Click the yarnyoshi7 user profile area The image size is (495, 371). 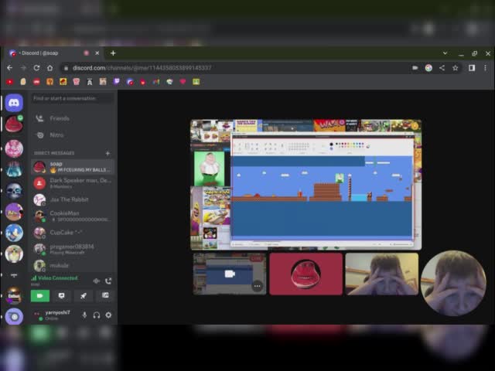point(53,315)
